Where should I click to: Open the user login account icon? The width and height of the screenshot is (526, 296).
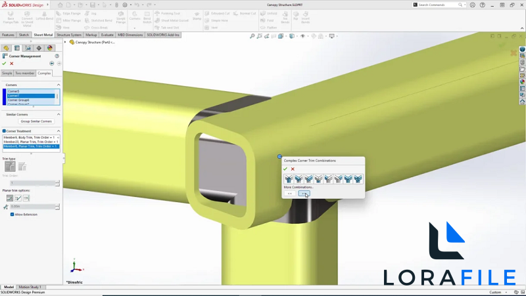pos(472,5)
